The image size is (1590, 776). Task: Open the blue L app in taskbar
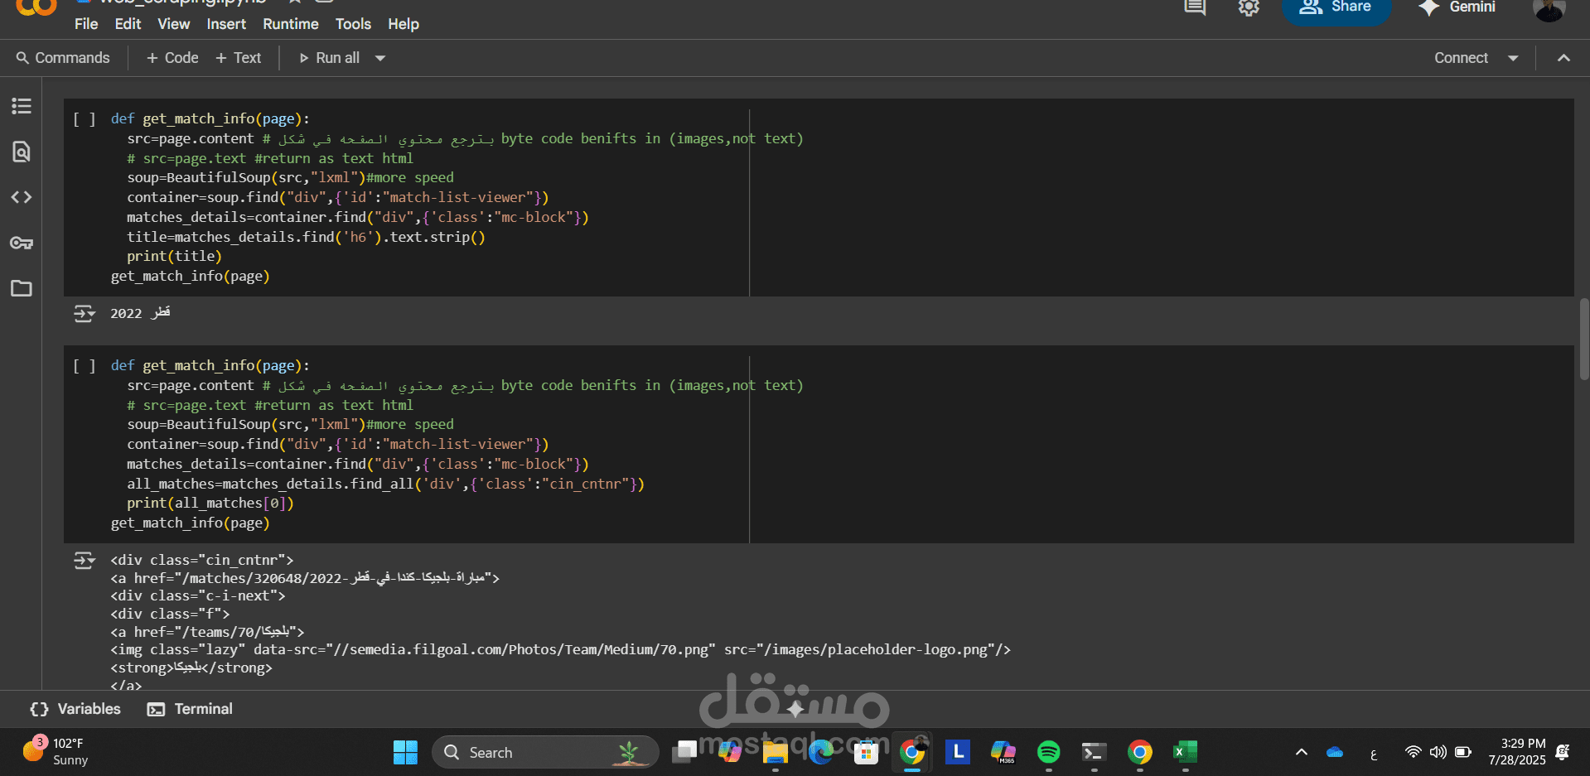point(958,752)
